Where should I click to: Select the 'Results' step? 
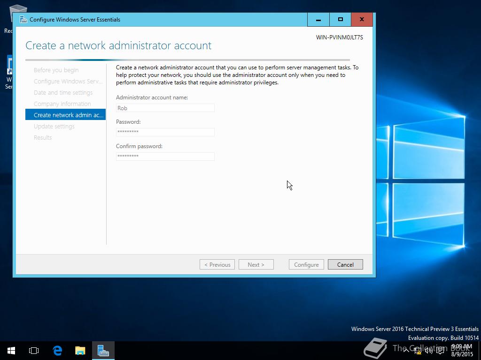43,137
